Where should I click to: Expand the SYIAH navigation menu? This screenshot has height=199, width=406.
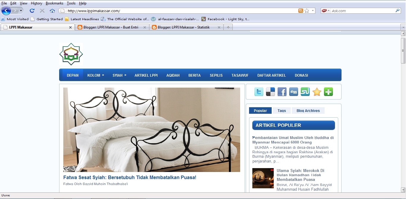coord(119,75)
